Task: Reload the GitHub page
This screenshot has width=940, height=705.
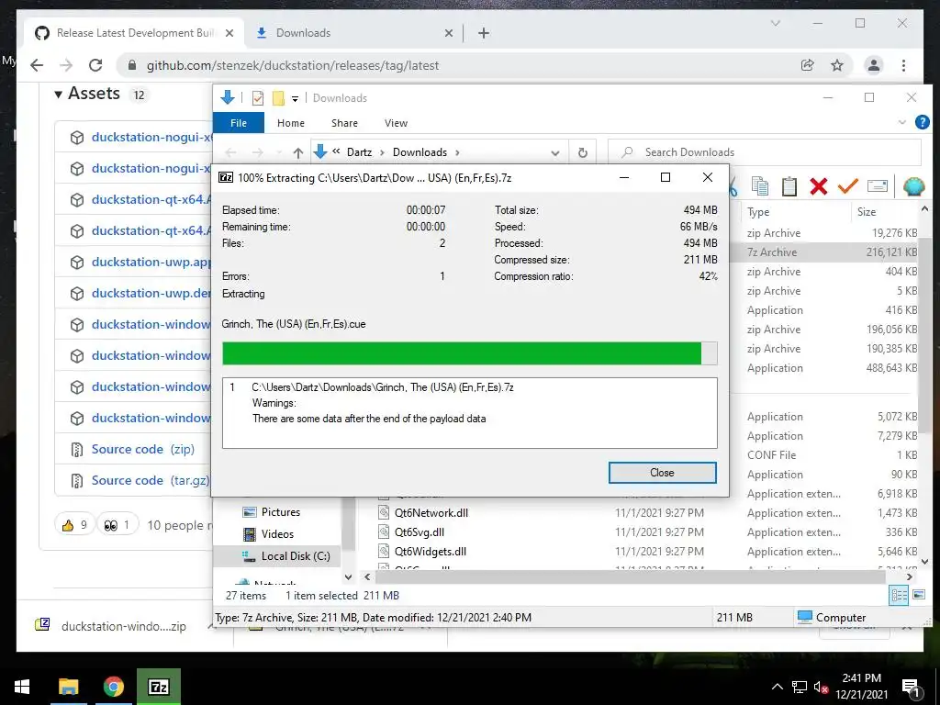Action: point(95,65)
